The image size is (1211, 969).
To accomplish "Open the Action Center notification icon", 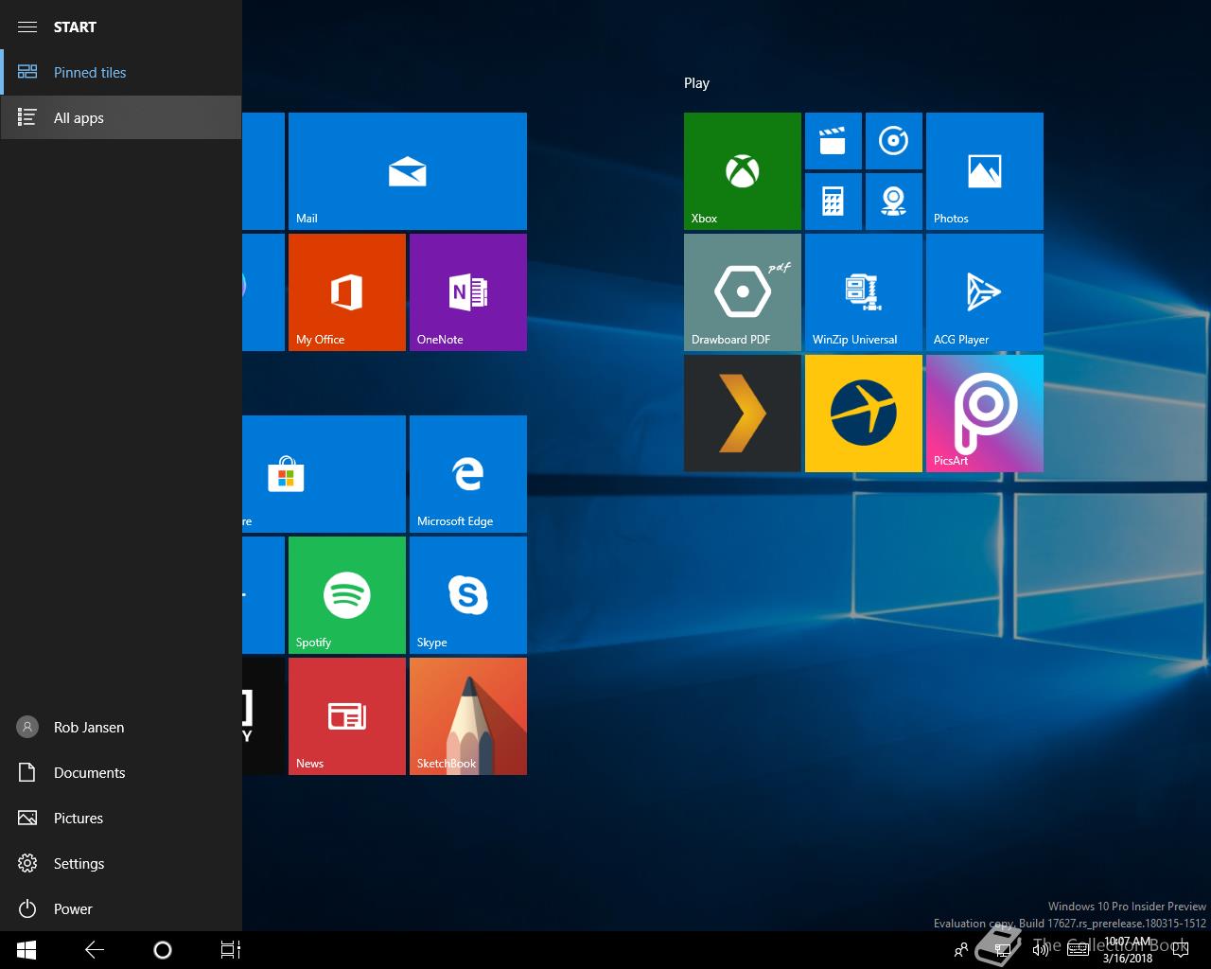I will (x=1180, y=950).
